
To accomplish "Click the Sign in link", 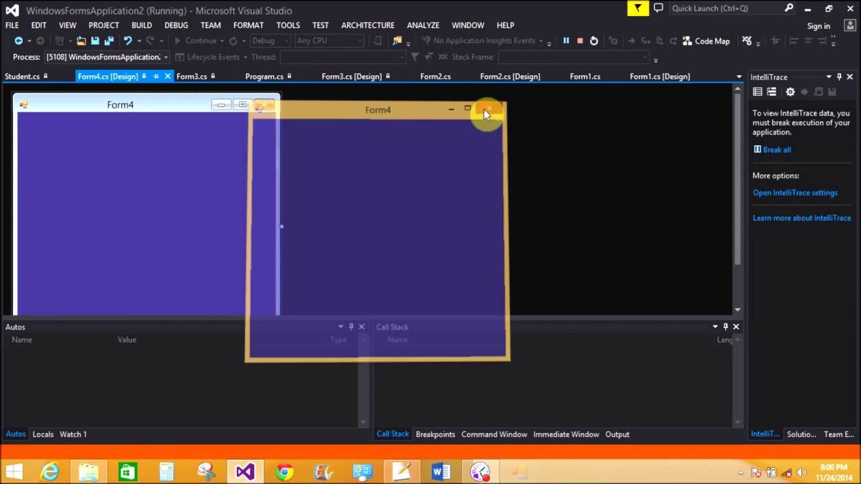I will 818,26.
